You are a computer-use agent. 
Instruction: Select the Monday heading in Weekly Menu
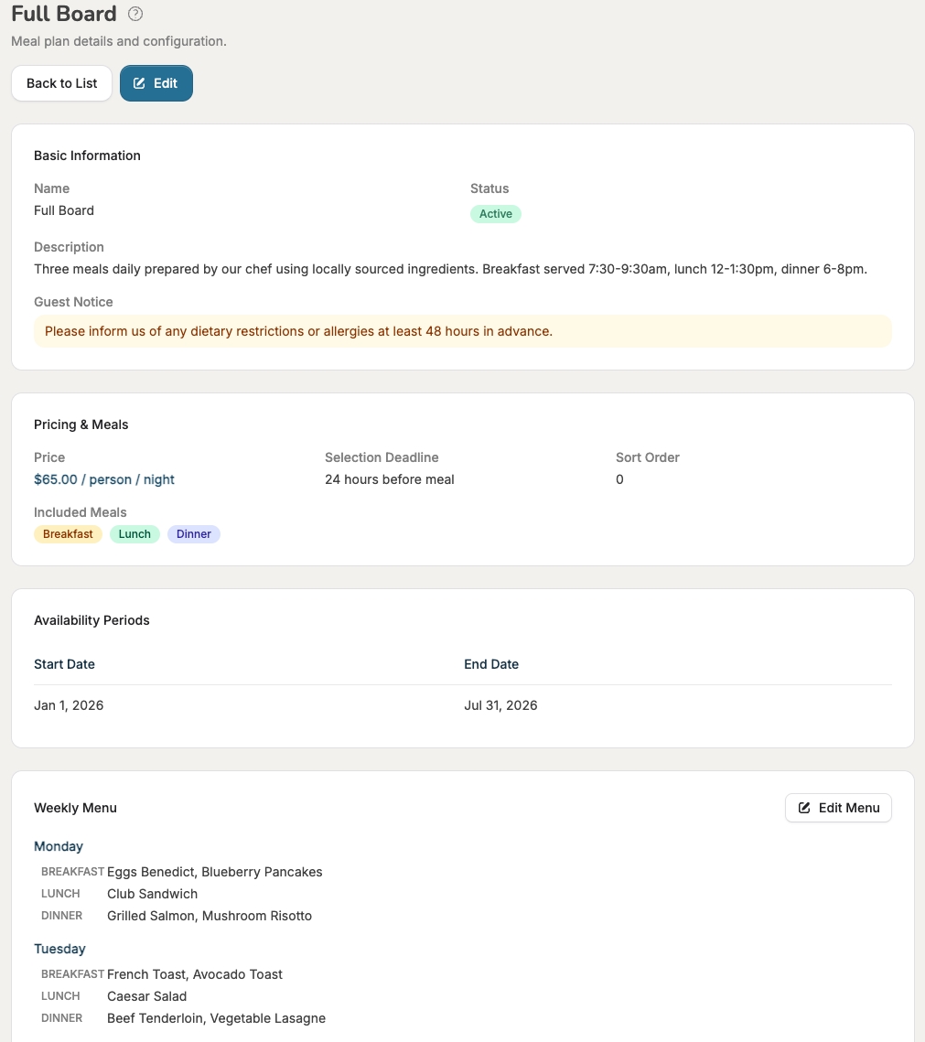59,846
